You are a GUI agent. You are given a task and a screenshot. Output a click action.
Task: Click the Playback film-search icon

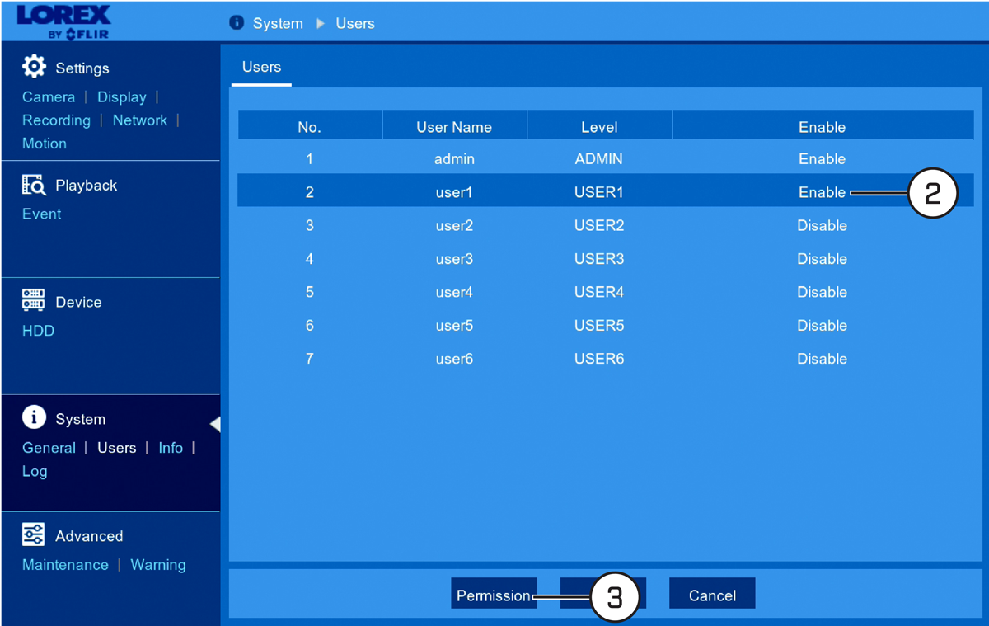[x=34, y=185]
